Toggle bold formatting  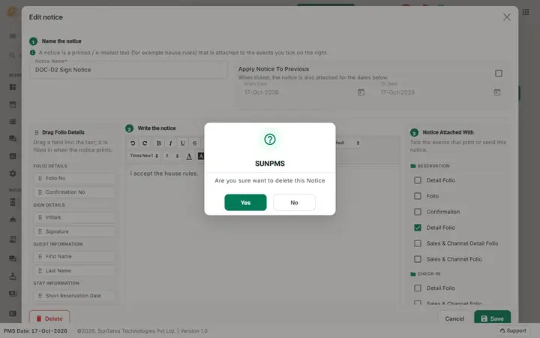click(158, 143)
